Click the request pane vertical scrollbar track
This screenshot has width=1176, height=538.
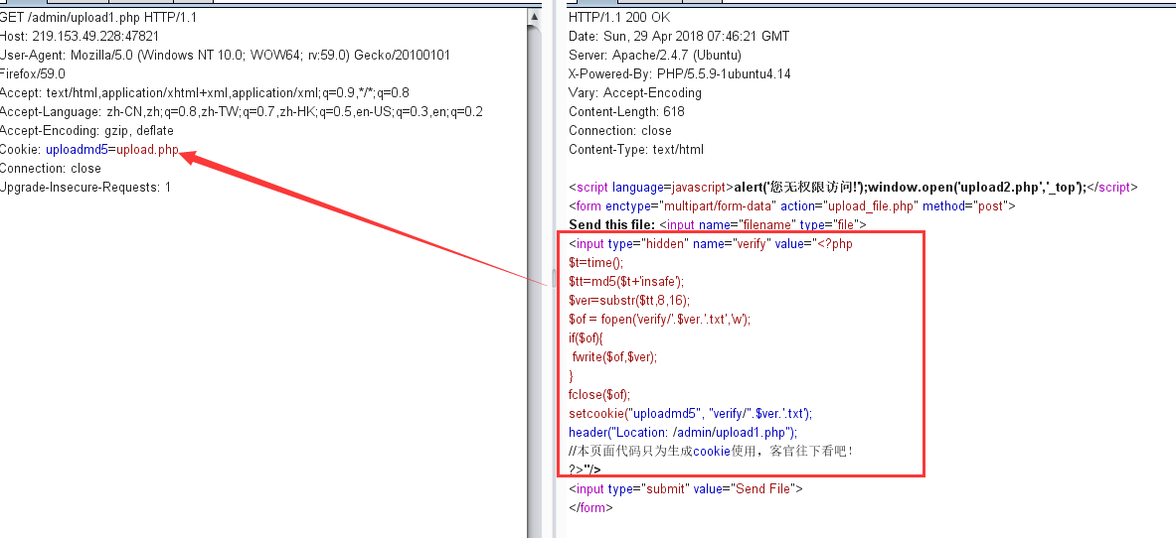pos(534,280)
